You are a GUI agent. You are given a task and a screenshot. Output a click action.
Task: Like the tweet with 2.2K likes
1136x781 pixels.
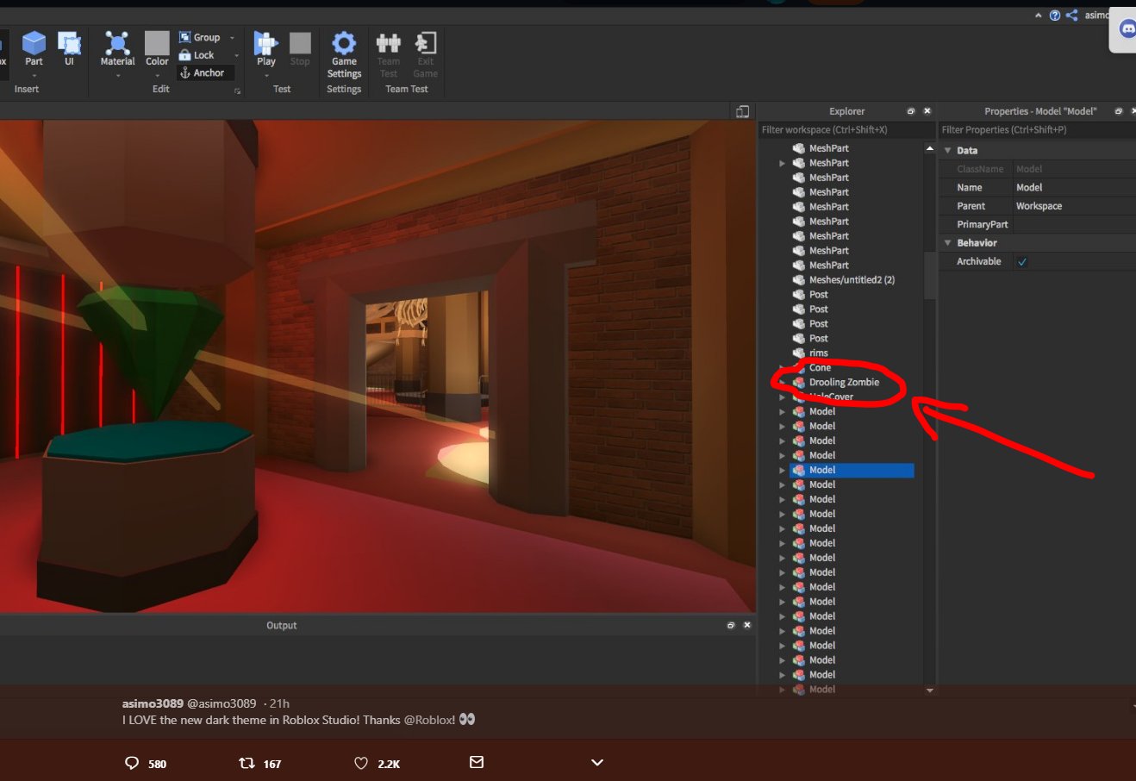(x=361, y=763)
